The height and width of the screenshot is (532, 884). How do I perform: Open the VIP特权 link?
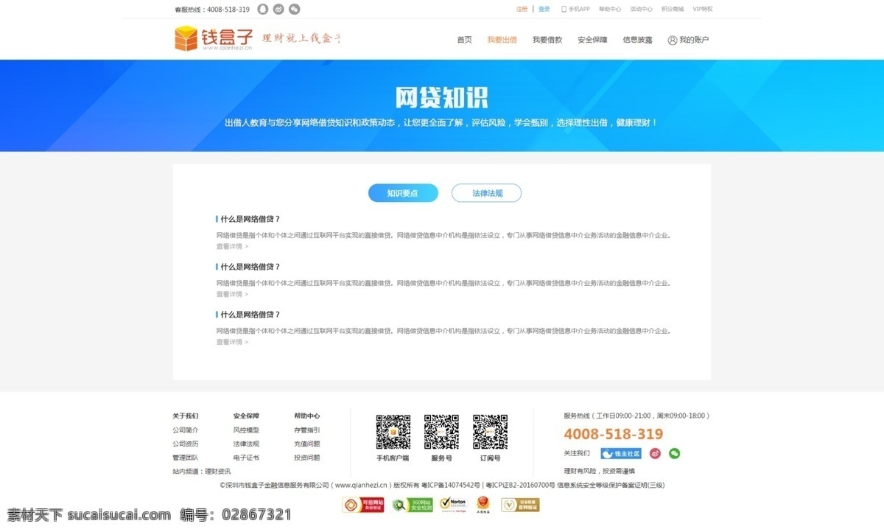coord(703,10)
